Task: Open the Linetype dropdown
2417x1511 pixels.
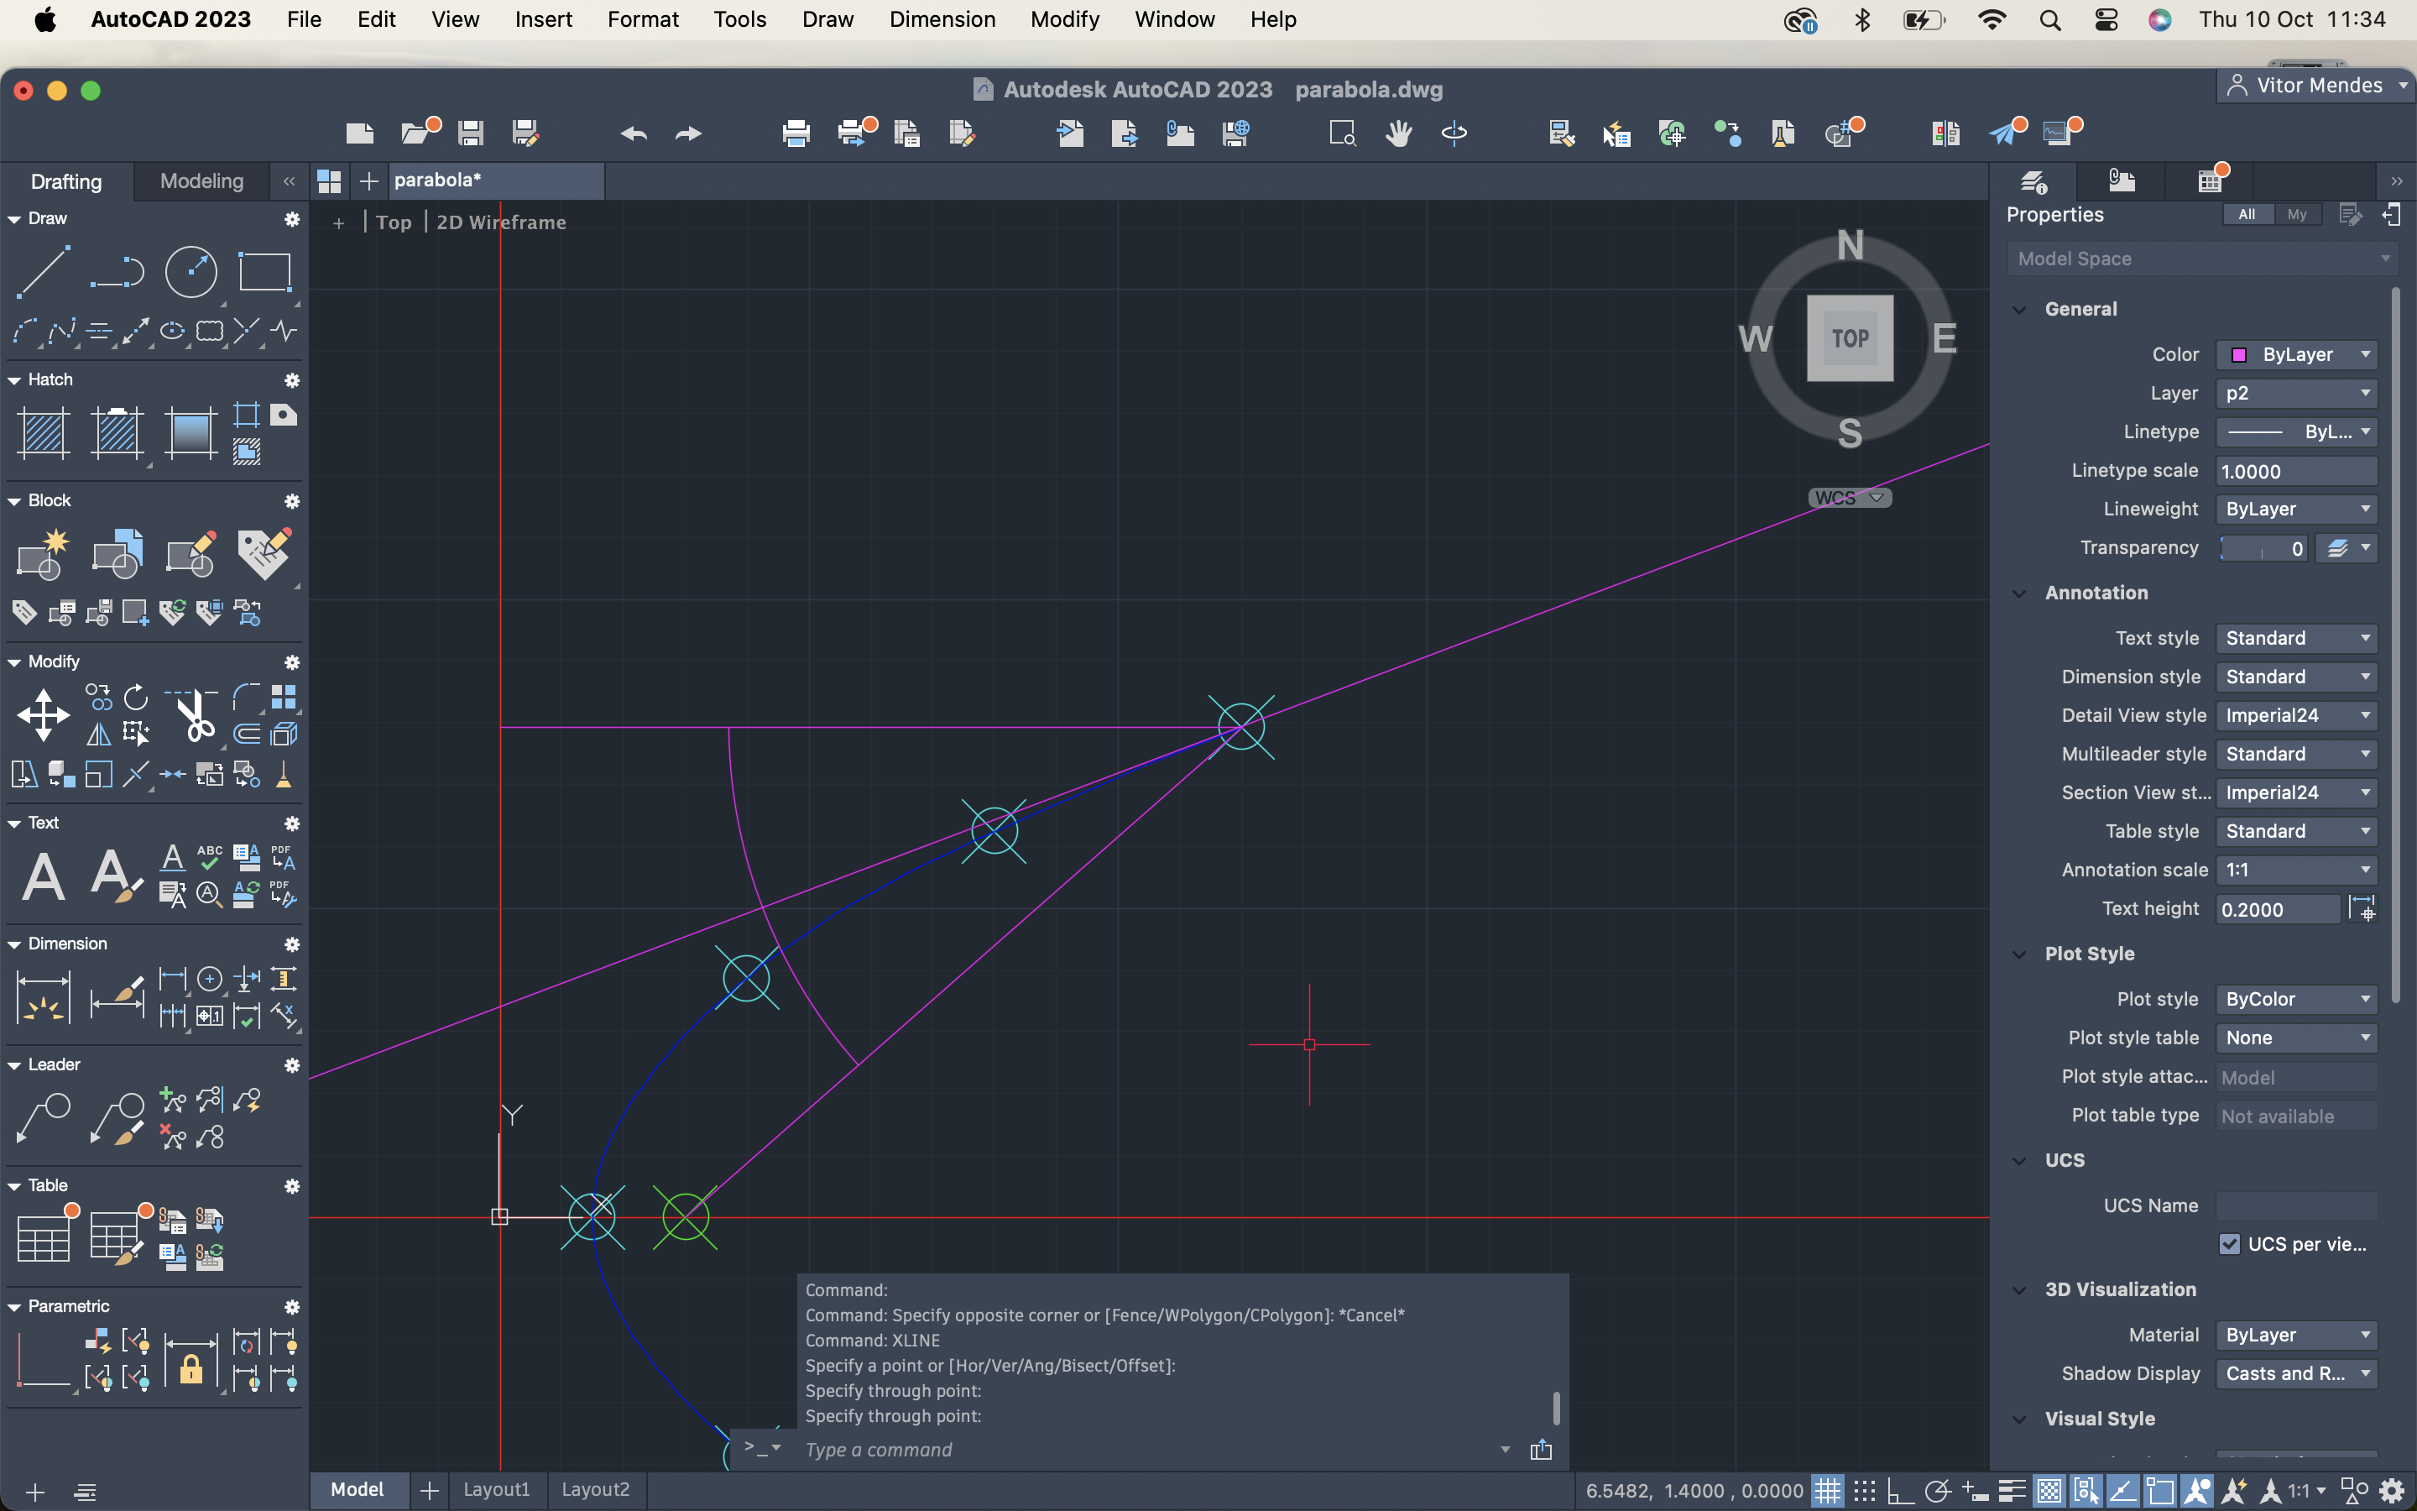Action: pos(2295,431)
